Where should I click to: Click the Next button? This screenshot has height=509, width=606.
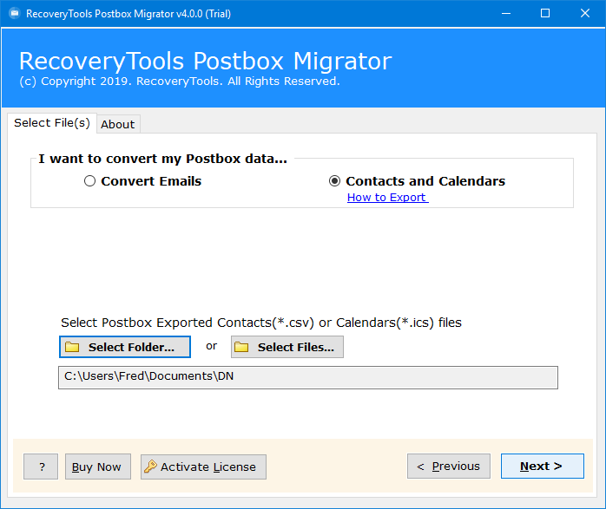[543, 467]
